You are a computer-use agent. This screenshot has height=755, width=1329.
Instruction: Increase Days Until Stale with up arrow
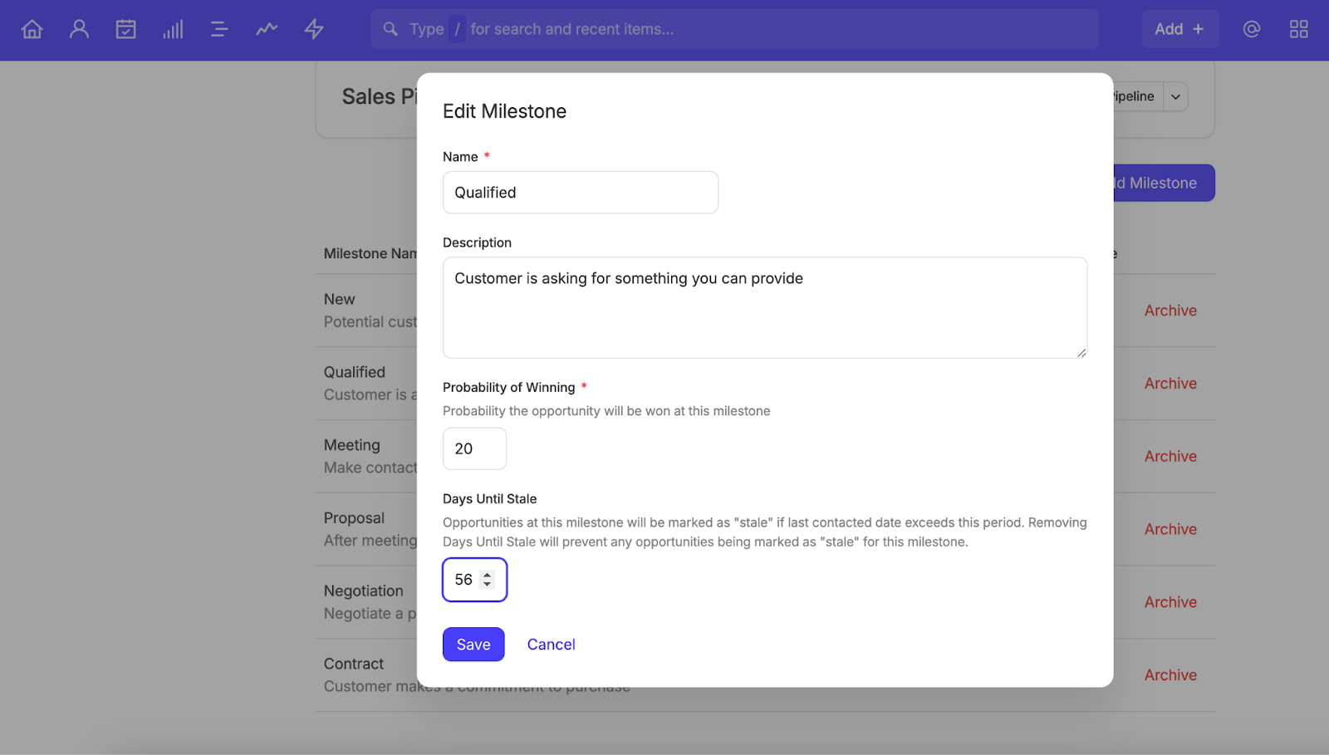tap(488, 575)
